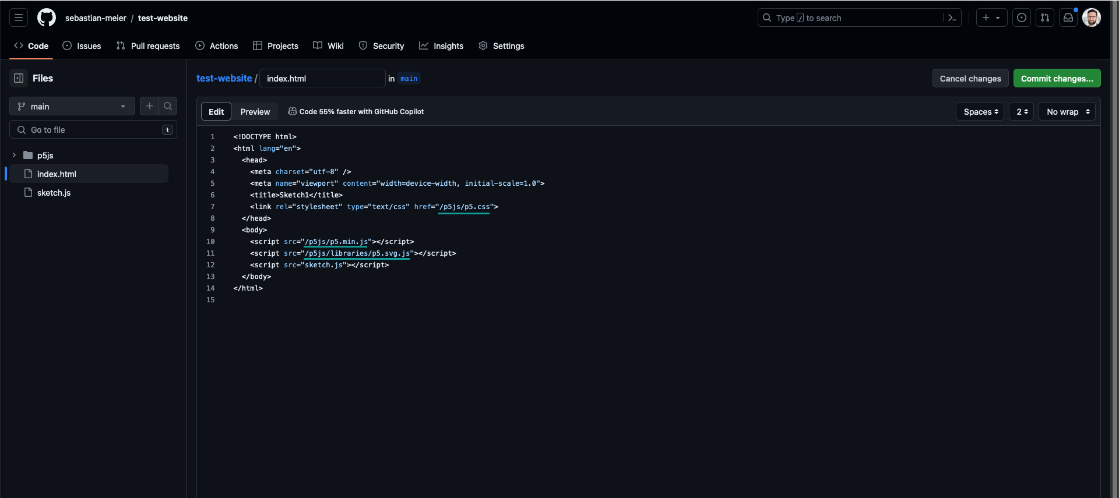The image size is (1119, 498).
Task: Open the create new plus menu
Action: point(991,17)
